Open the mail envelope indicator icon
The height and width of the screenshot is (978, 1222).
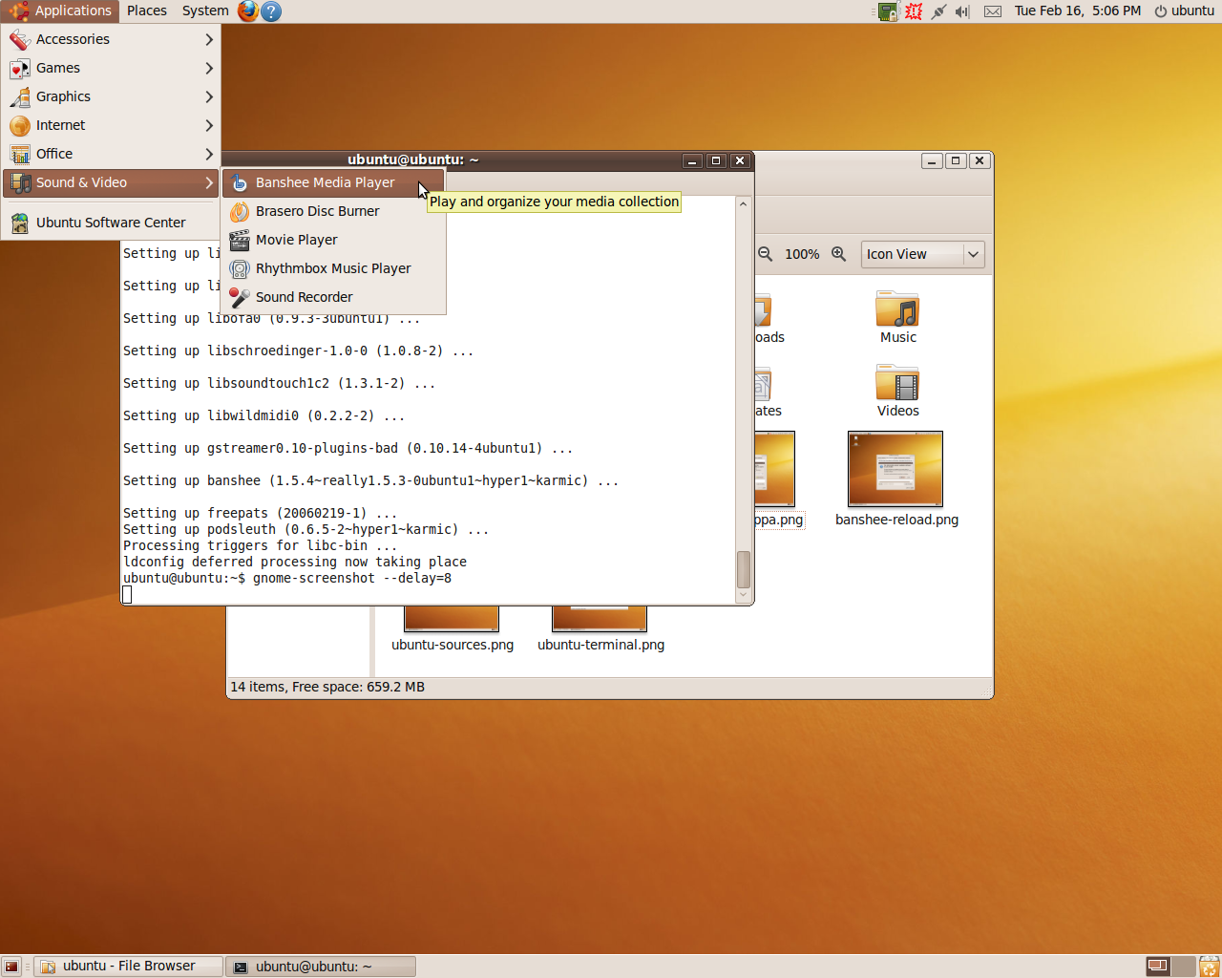tap(993, 11)
